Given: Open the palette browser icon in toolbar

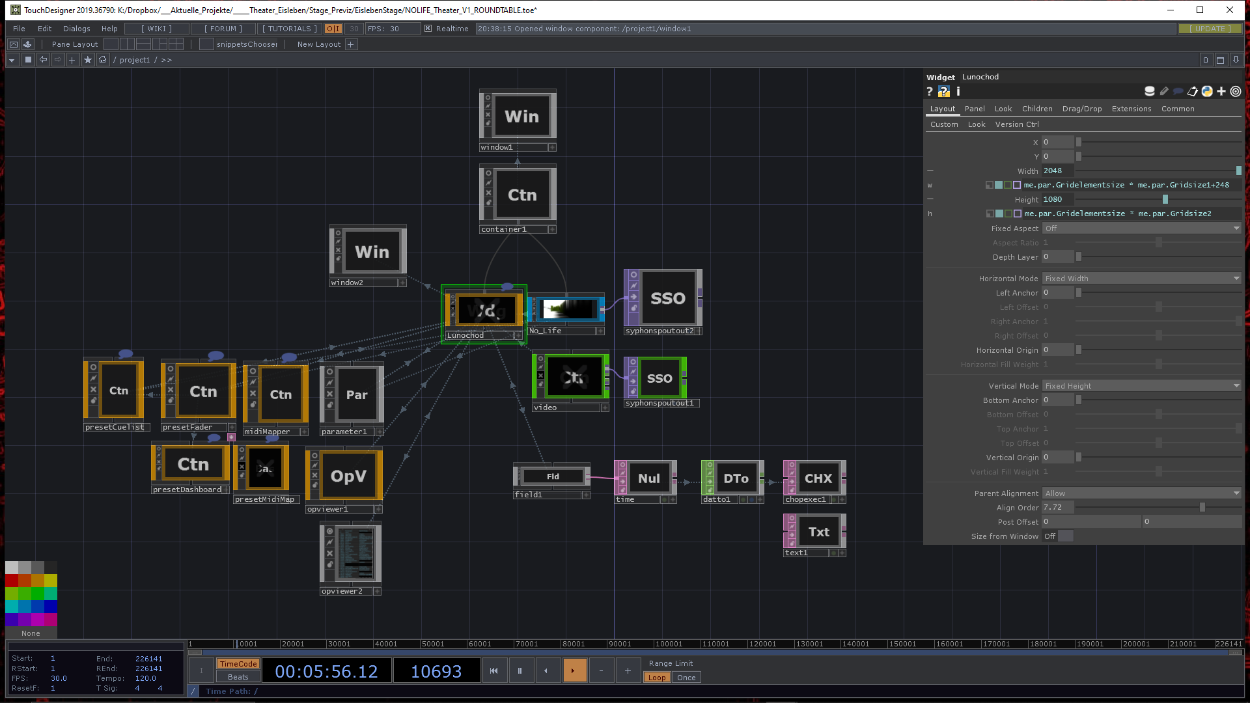Looking at the screenshot, I should (27, 44).
